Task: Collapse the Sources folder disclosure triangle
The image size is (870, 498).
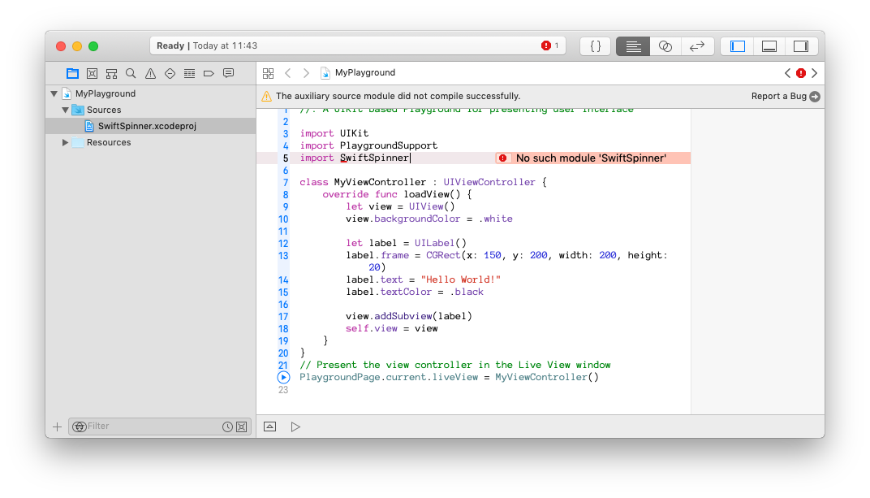Action: [65, 110]
